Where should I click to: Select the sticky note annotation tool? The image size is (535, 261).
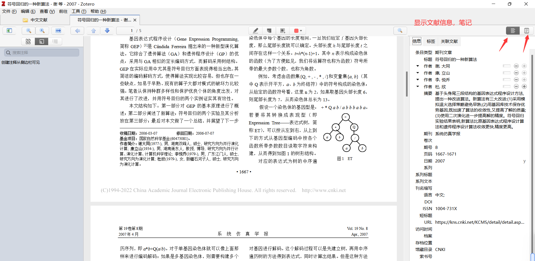[x=269, y=31]
